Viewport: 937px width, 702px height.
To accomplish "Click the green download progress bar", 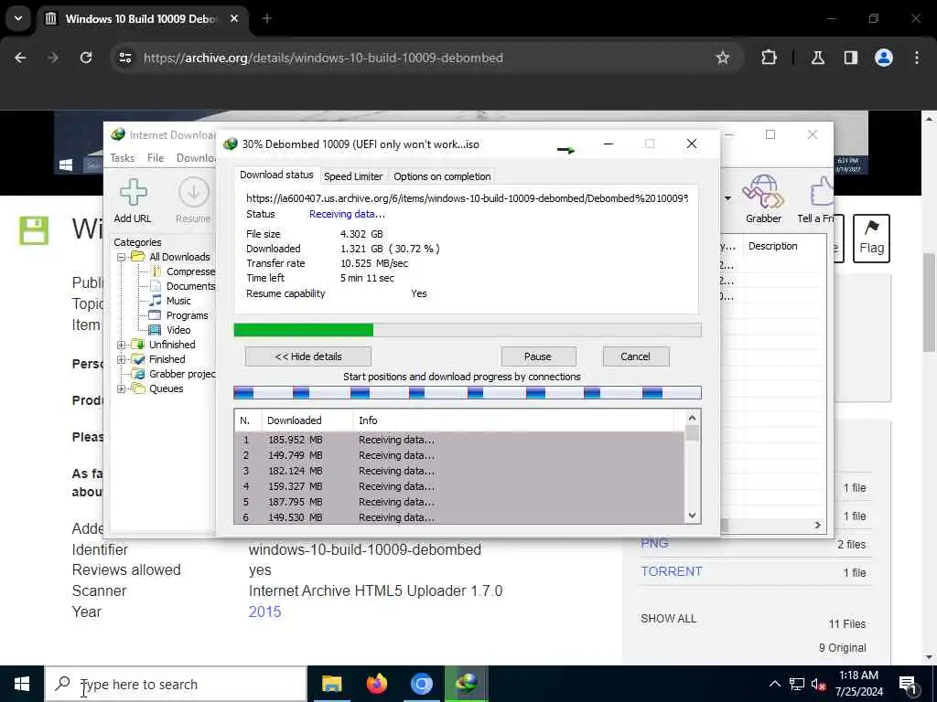I will click(x=468, y=330).
